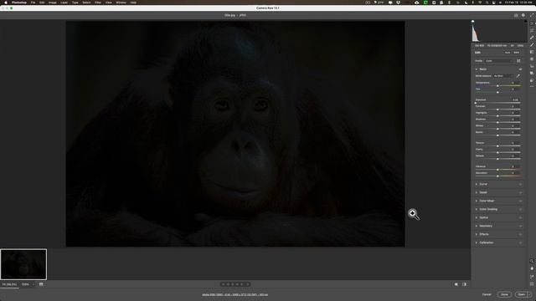
Task: Open workflow options link below image
Action: pos(234,294)
